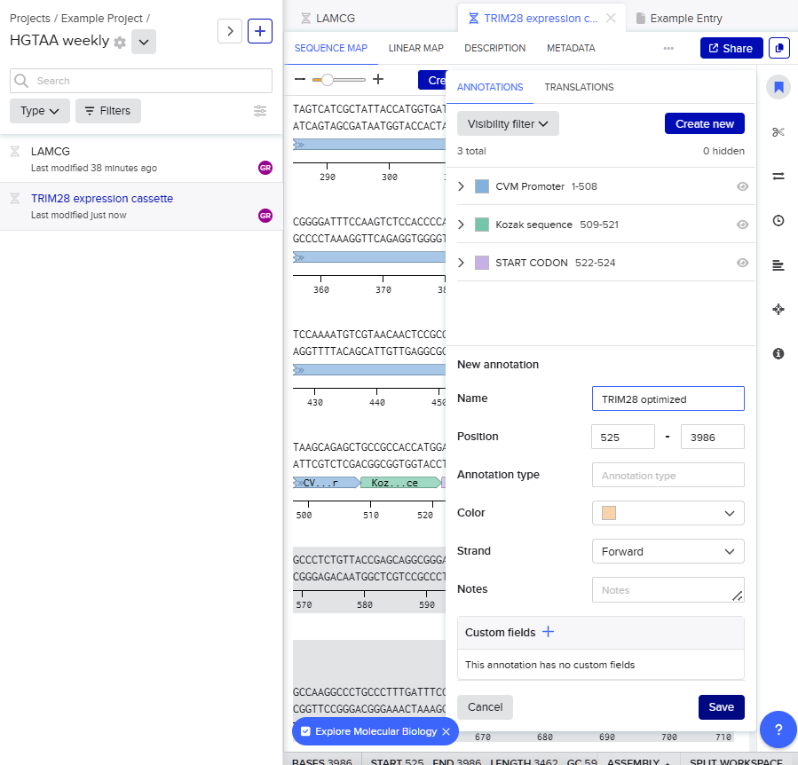Open the information icon panel
The height and width of the screenshot is (765, 798).
click(x=778, y=353)
